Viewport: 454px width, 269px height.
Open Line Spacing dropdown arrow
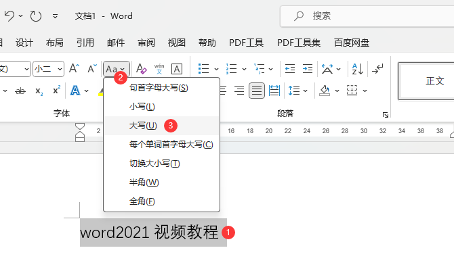click(x=305, y=91)
